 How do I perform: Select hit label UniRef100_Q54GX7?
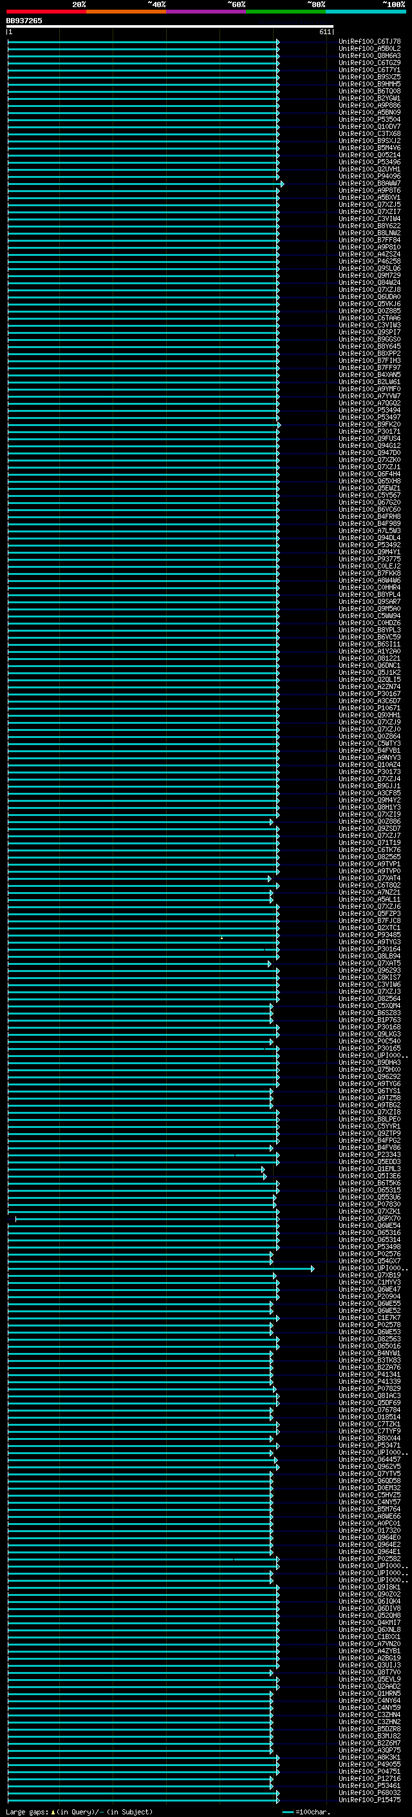[370, 1261]
